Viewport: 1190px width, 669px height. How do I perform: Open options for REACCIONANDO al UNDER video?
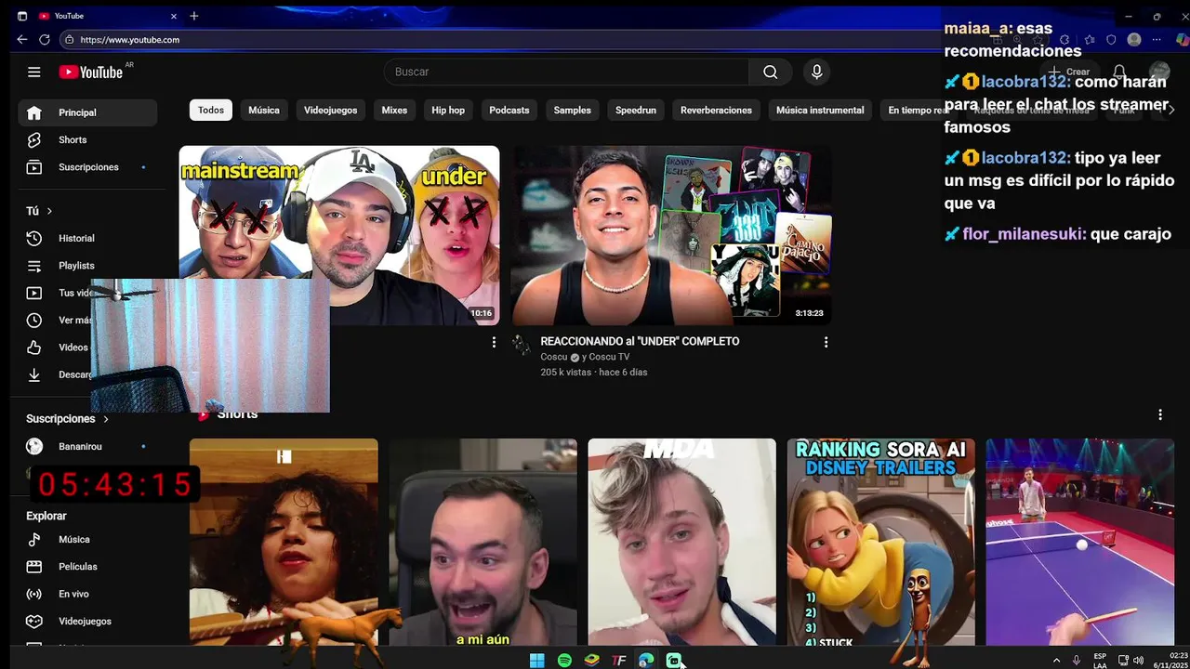tap(826, 342)
